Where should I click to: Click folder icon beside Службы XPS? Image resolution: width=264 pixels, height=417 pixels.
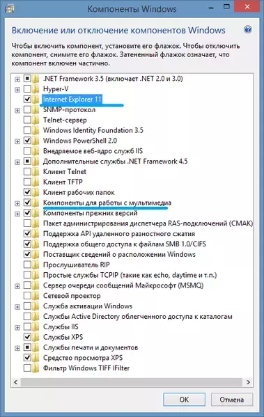36,337
